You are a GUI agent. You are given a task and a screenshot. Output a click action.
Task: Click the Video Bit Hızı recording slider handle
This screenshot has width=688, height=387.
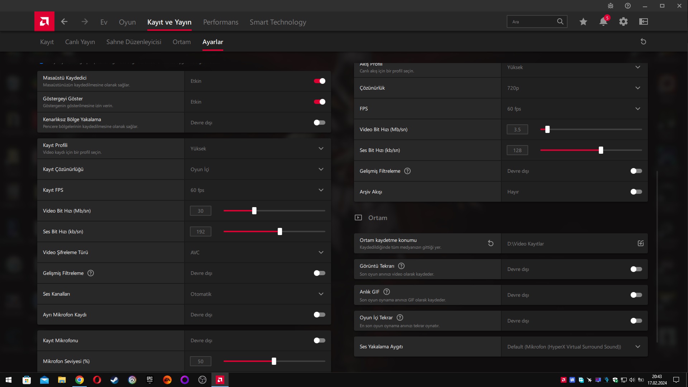254,211
